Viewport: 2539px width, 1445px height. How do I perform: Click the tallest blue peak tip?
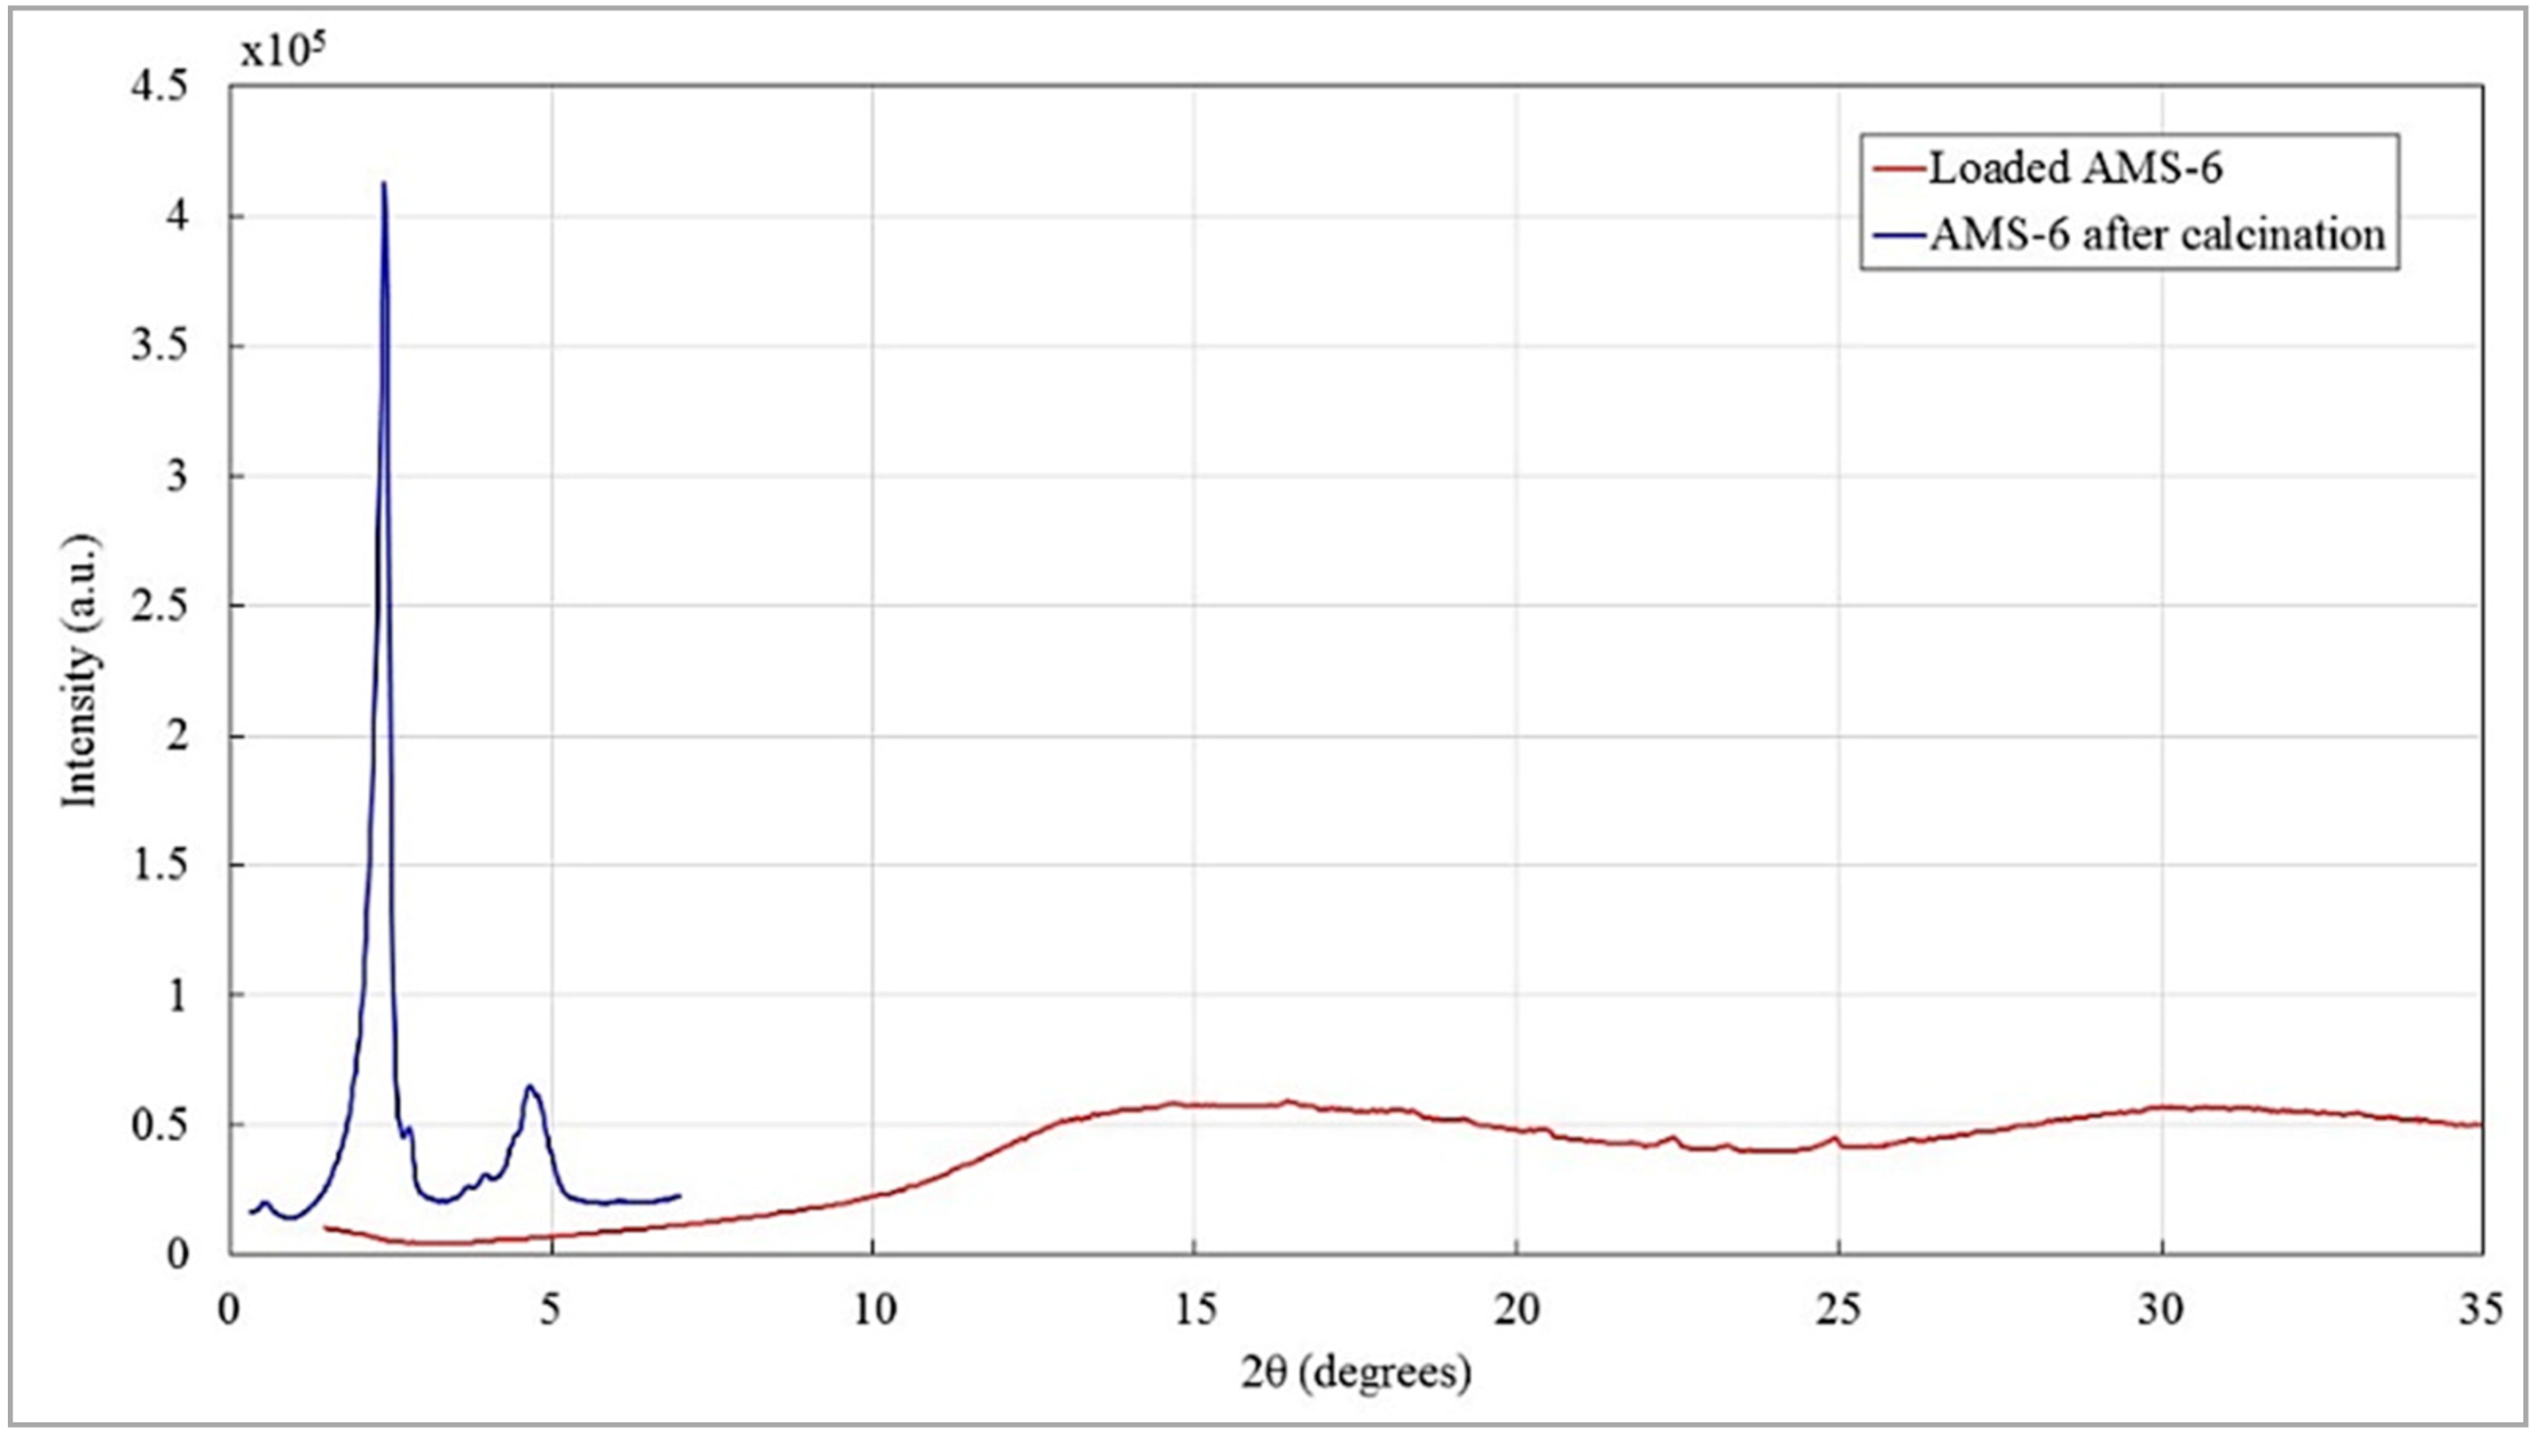[384, 185]
